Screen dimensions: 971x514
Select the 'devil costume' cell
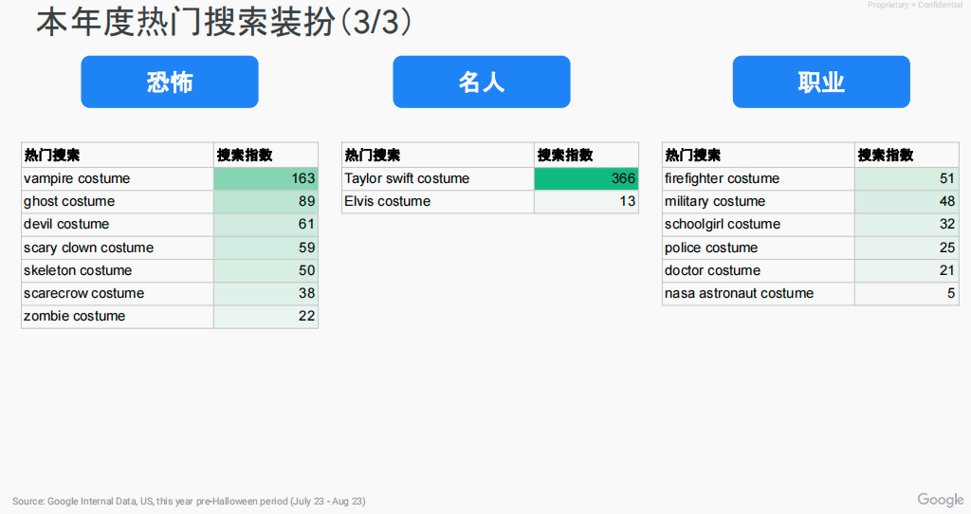point(118,224)
